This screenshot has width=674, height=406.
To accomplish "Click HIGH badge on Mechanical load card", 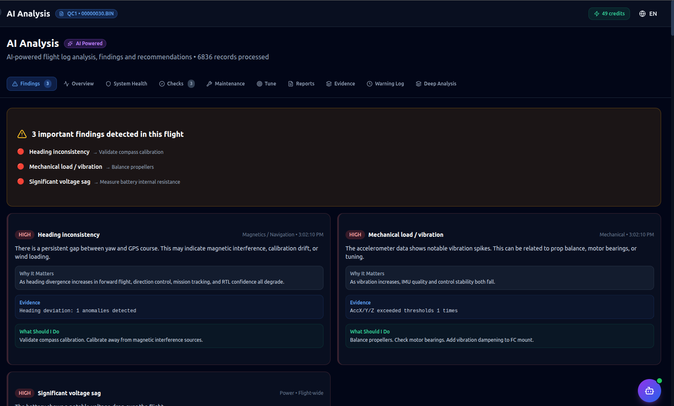I will tap(355, 235).
